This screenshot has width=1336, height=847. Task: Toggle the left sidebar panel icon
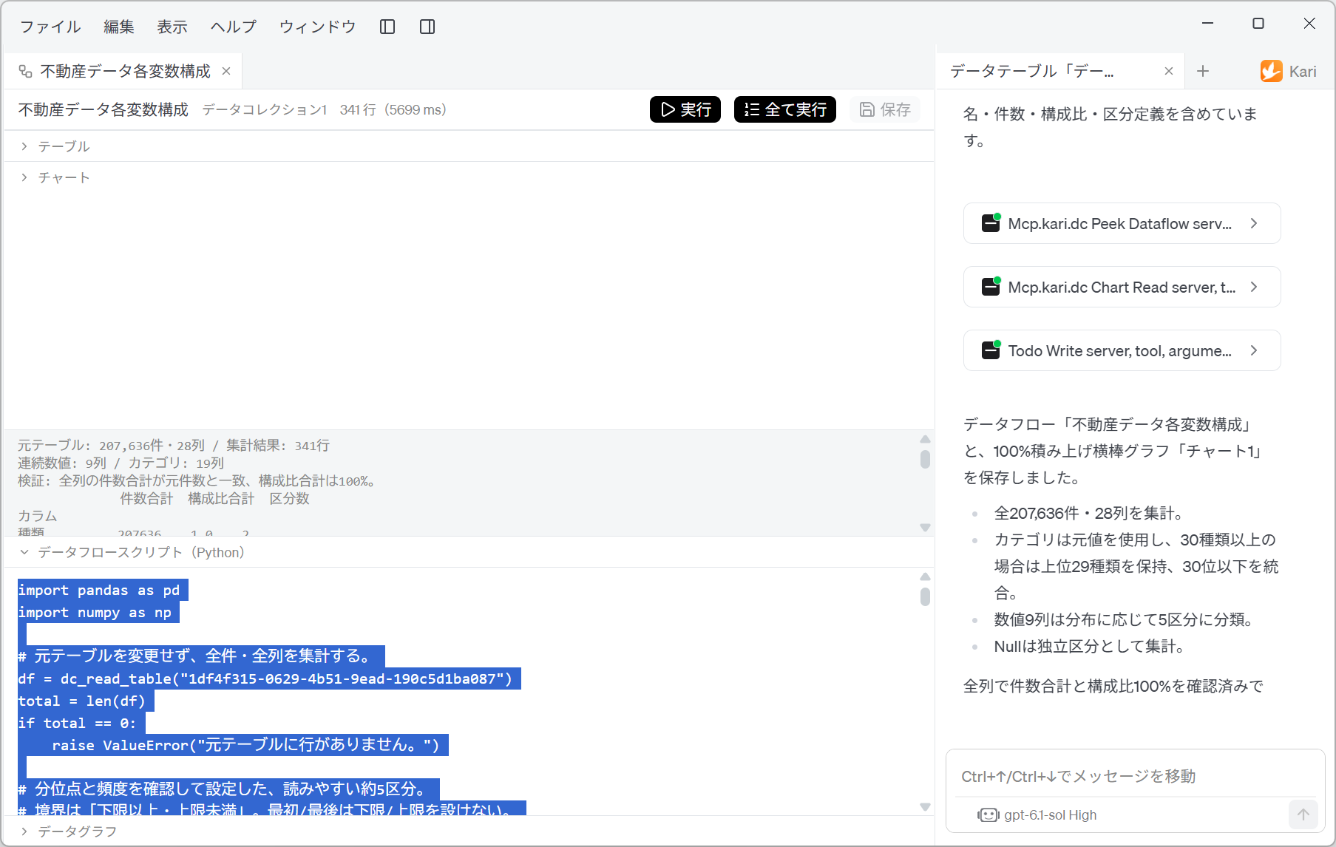click(x=387, y=27)
